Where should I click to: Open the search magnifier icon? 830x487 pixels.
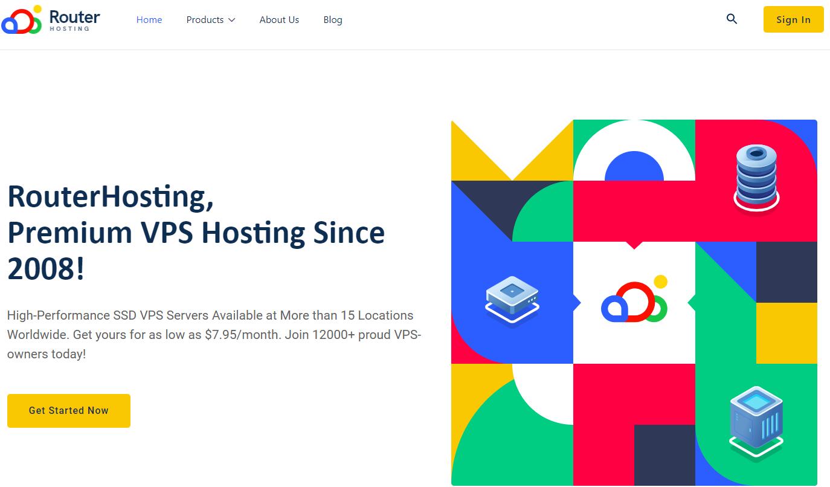coord(732,19)
